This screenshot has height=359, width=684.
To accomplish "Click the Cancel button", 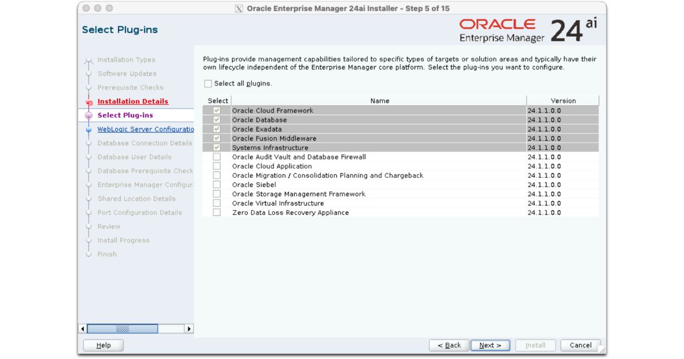I will (580, 345).
